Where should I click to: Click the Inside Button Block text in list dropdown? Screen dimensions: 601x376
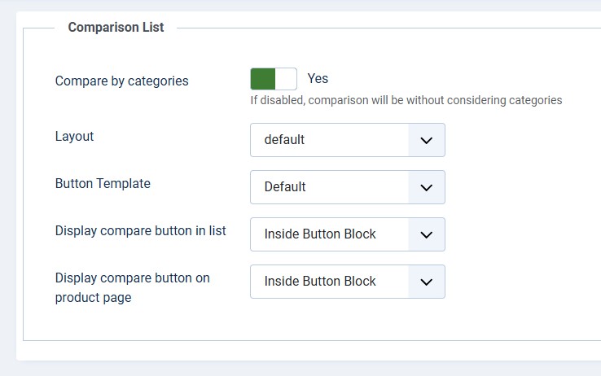click(x=320, y=234)
